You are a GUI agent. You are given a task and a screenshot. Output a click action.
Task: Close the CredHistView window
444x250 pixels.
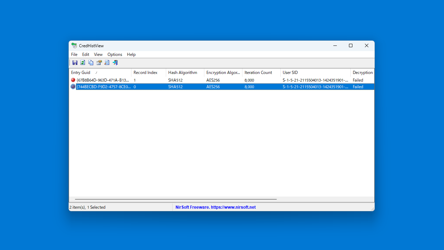click(367, 45)
